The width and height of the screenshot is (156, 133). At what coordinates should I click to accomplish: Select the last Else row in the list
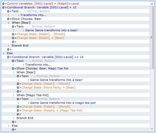[76, 126]
